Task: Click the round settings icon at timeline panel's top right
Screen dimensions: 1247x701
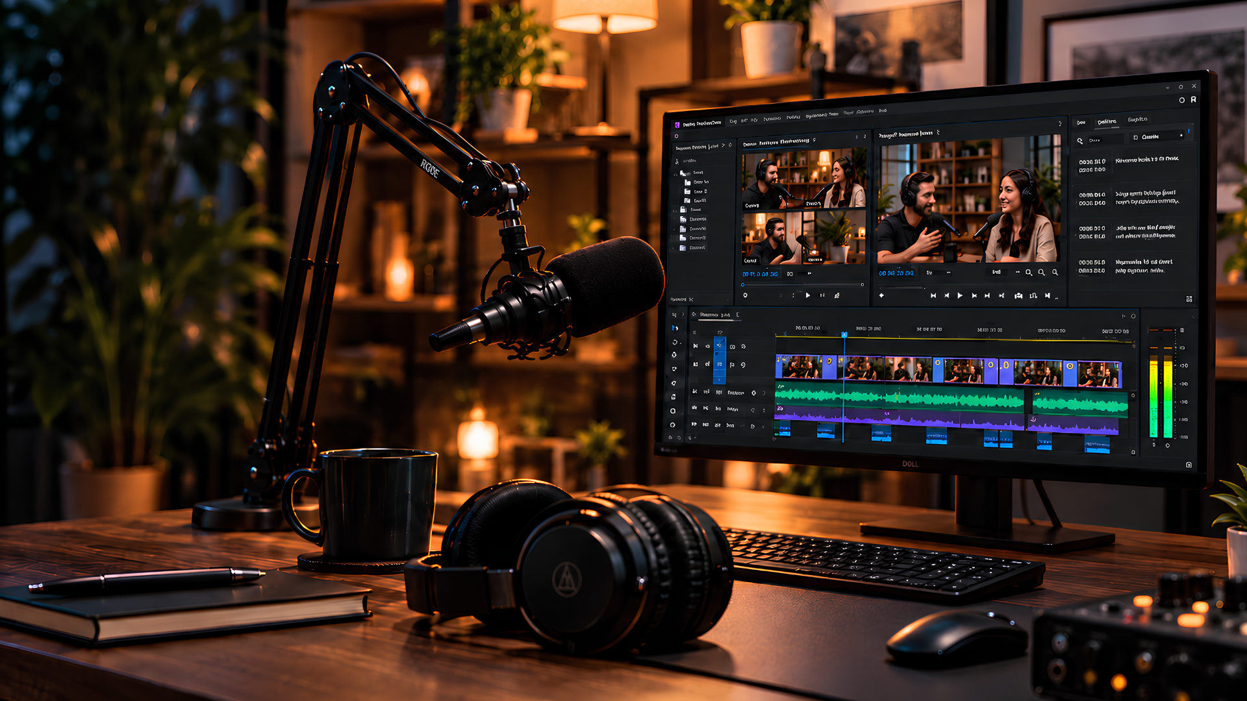Action: coord(1133,316)
